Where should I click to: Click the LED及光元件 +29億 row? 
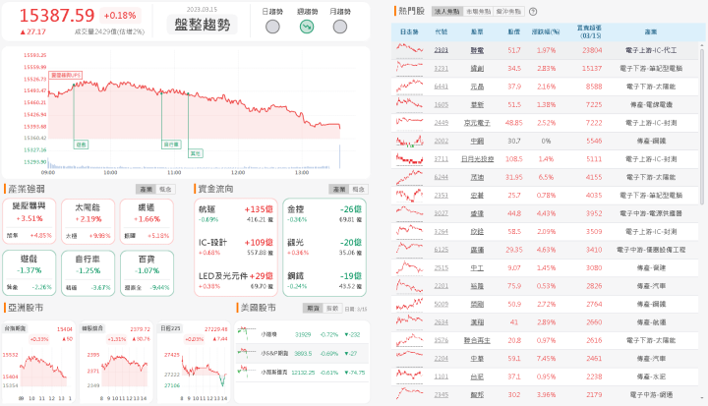coord(236,280)
